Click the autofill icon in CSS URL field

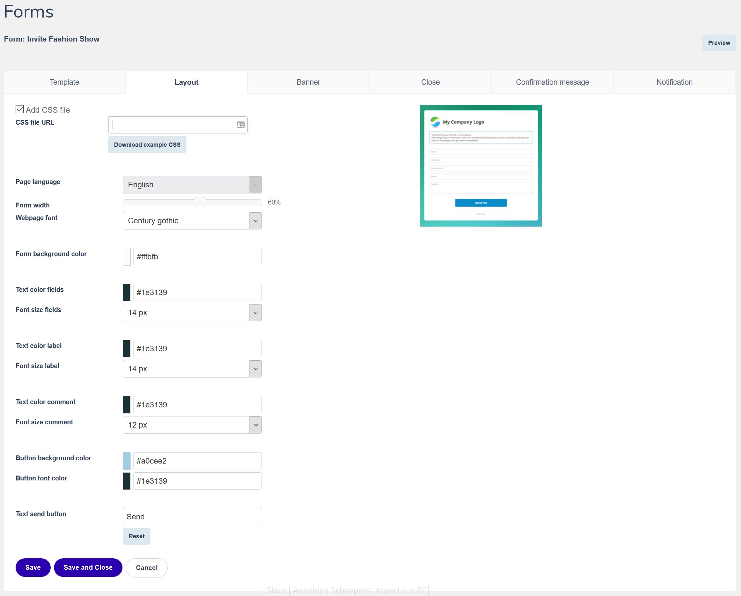[x=240, y=125]
